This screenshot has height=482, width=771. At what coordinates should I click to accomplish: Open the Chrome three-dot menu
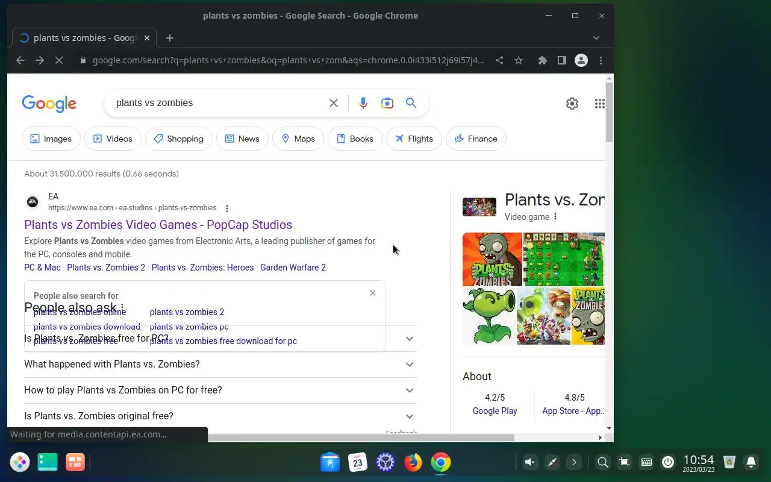(x=601, y=60)
